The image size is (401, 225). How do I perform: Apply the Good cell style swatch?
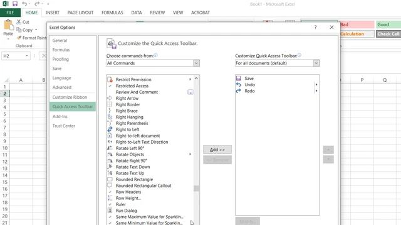tap(388, 24)
